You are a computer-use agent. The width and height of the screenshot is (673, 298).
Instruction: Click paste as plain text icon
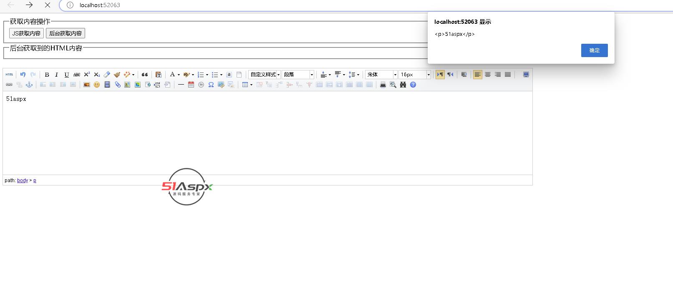[159, 75]
